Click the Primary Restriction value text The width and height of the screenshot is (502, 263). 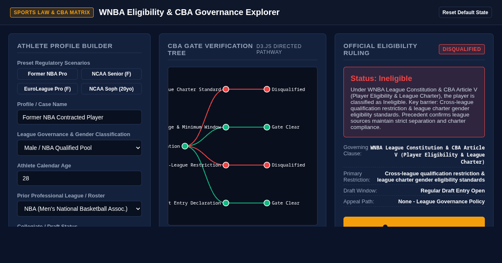coord(430,177)
